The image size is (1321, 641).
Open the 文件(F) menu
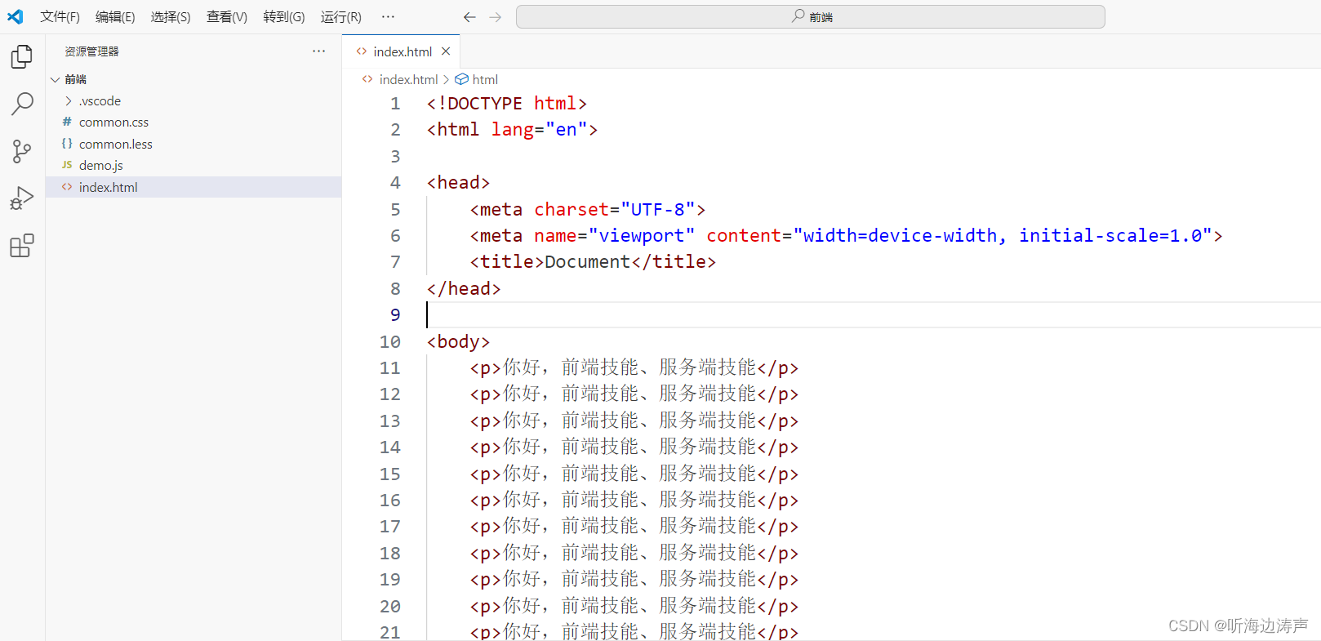coord(60,17)
